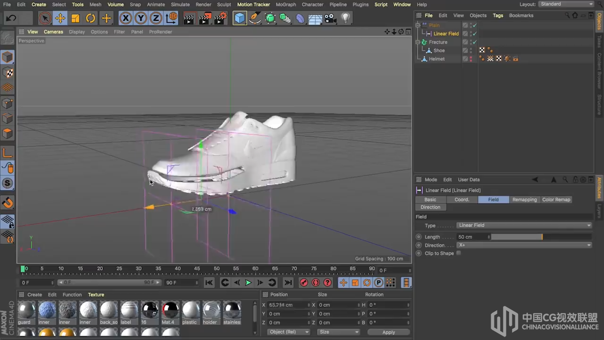The image size is (604, 340).
Task: Toggle Y axis lock
Action: click(141, 18)
